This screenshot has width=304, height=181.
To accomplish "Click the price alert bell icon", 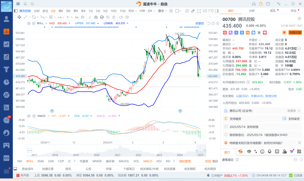I will [x=284, y=33].
